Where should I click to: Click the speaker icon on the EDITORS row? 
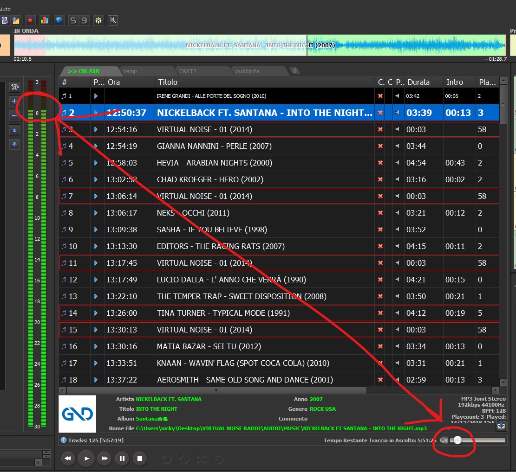point(398,246)
